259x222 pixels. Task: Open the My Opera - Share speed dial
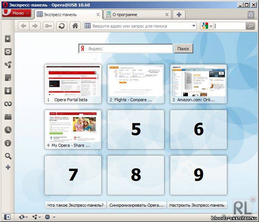[x=73, y=130]
